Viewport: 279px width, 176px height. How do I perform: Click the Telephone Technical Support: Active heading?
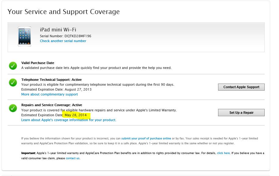pyautogui.click(x=51, y=80)
